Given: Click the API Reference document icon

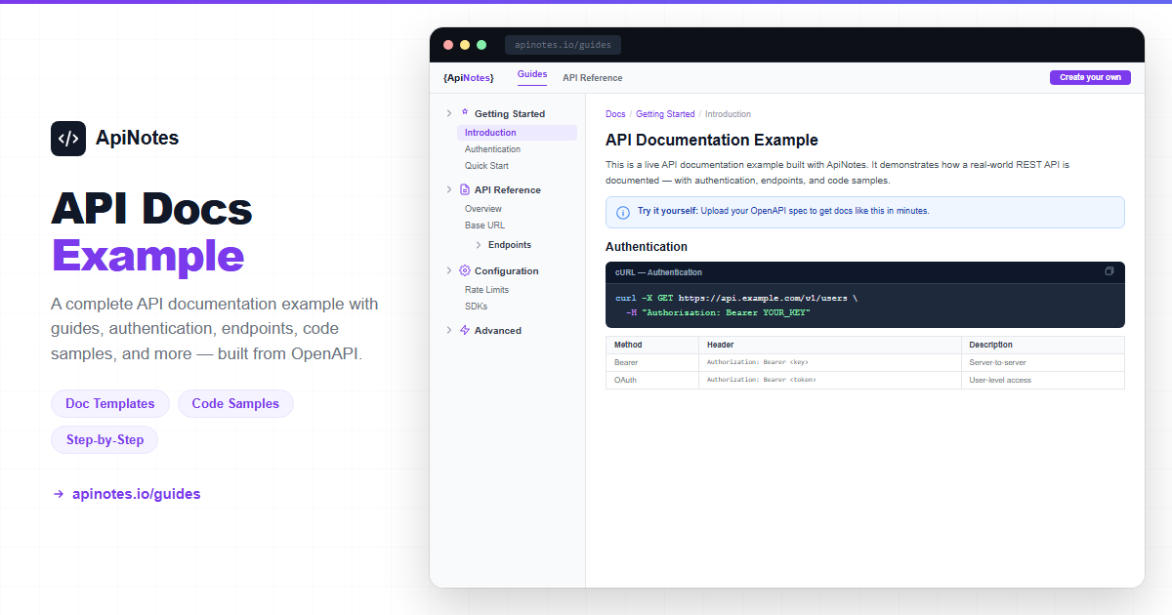Looking at the screenshot, I should pos(465,190).
